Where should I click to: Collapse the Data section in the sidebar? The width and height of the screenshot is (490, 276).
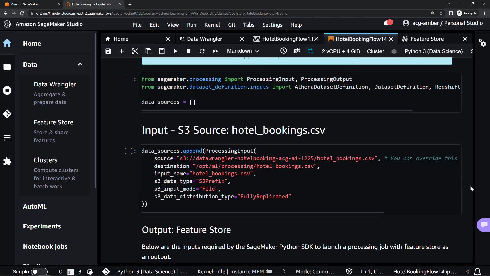(80, 64)
